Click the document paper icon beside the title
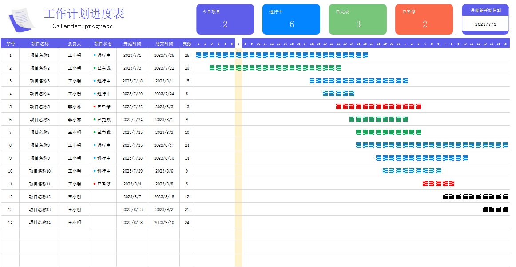 (21, 20)
